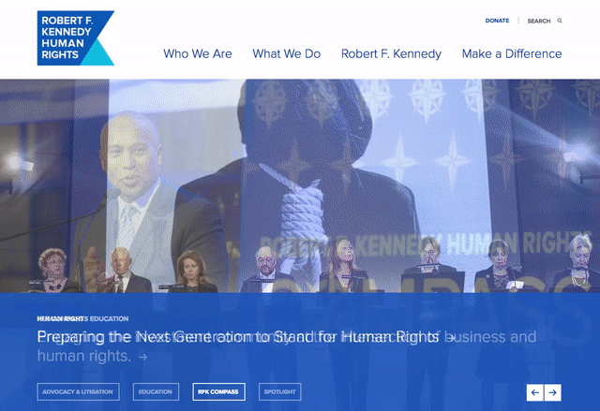Click the Robert F. Kennedy Human Rights logo
The image size is (600, 411).
coord(75,37)
